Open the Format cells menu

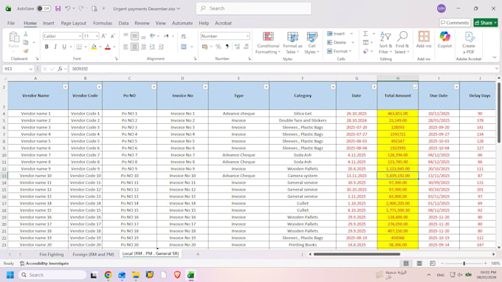tap(339, 51)
